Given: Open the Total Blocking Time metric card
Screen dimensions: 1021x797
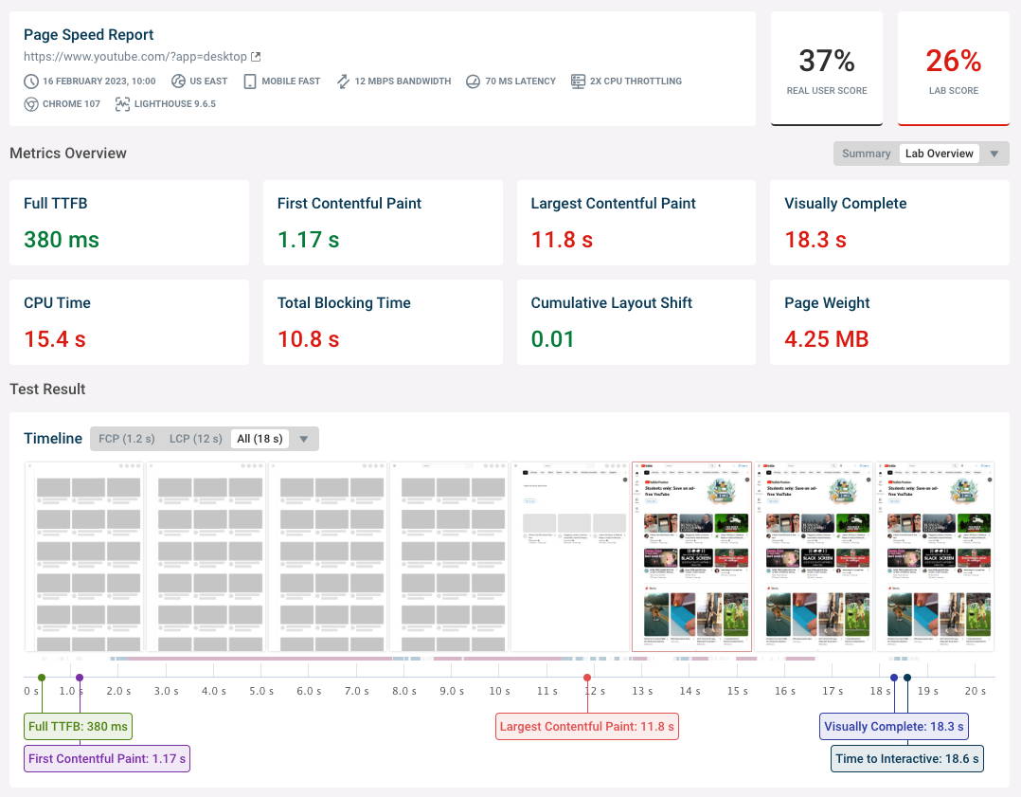Looking at the screenshot, I should click(383, 322).
